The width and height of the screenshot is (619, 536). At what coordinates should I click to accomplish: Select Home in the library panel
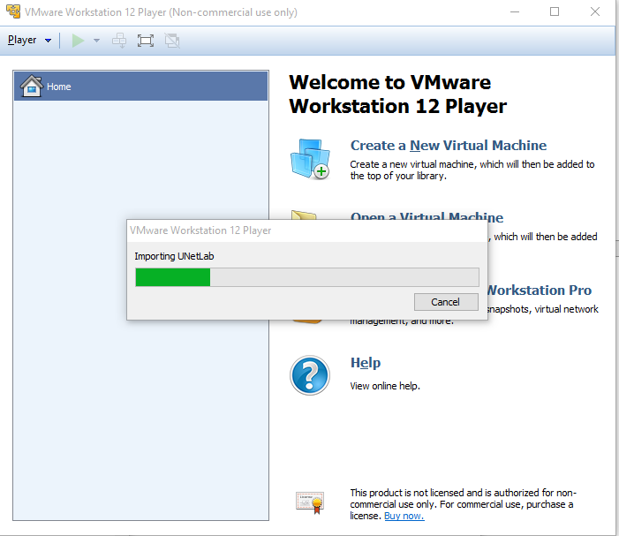tap(141, 87)
